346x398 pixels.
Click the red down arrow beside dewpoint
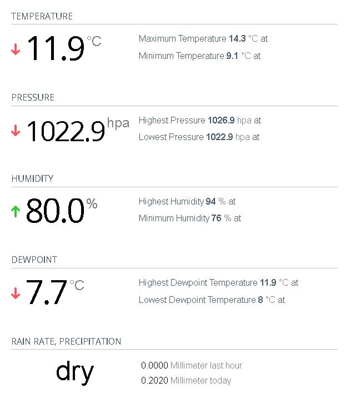[16, 293]
